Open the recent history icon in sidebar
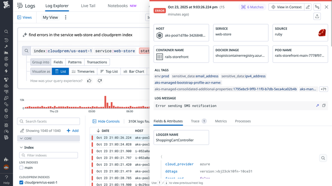This screenshot has height=186, width=332. coord(6,40)
